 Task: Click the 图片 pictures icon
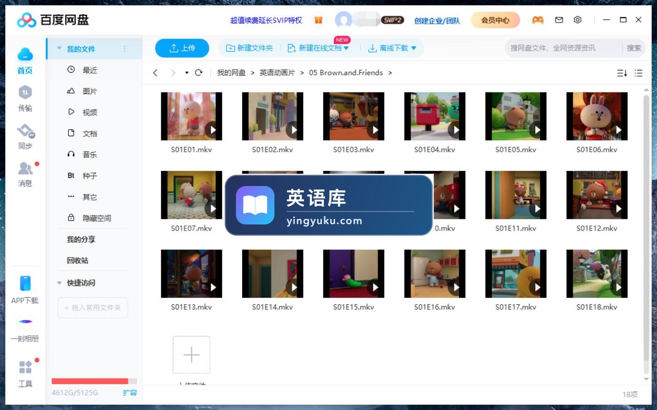pyautogui.click(x=71, y=91)
